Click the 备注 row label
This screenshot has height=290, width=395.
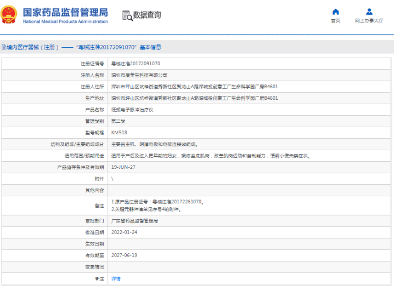[x=99, y=206]
